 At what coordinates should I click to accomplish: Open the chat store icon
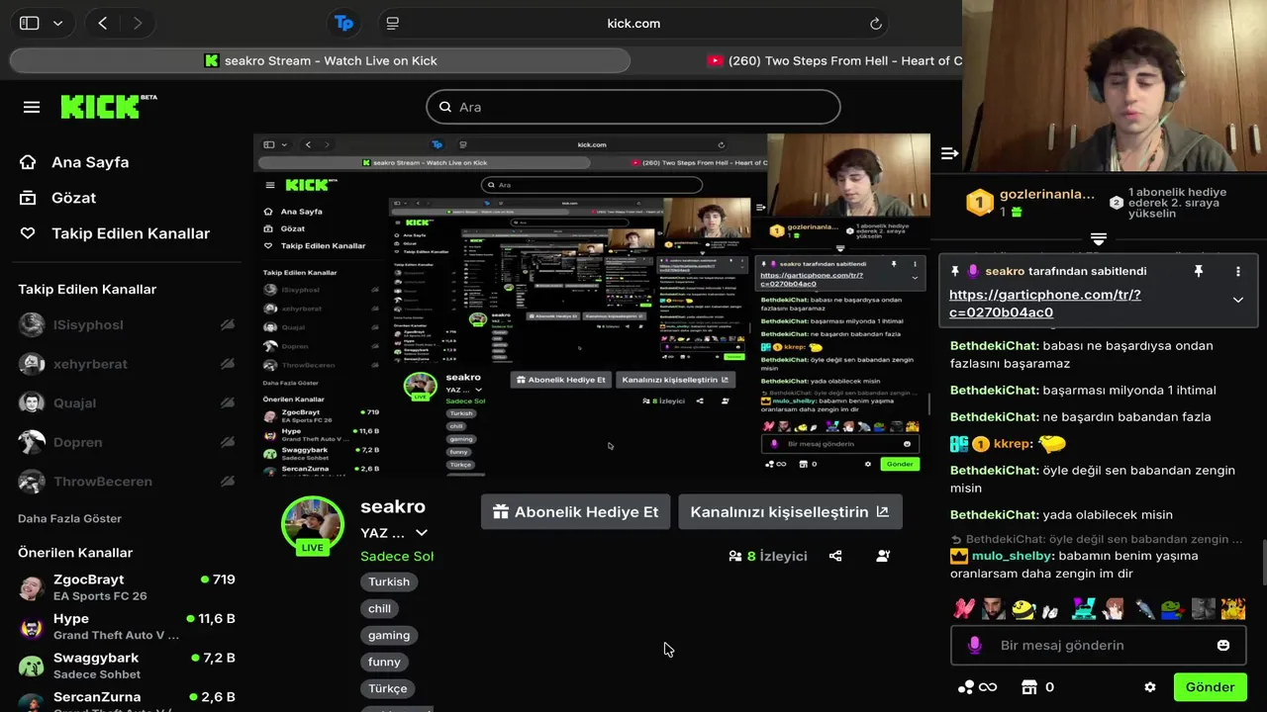pyautogui.click(x=1028, y=687)
